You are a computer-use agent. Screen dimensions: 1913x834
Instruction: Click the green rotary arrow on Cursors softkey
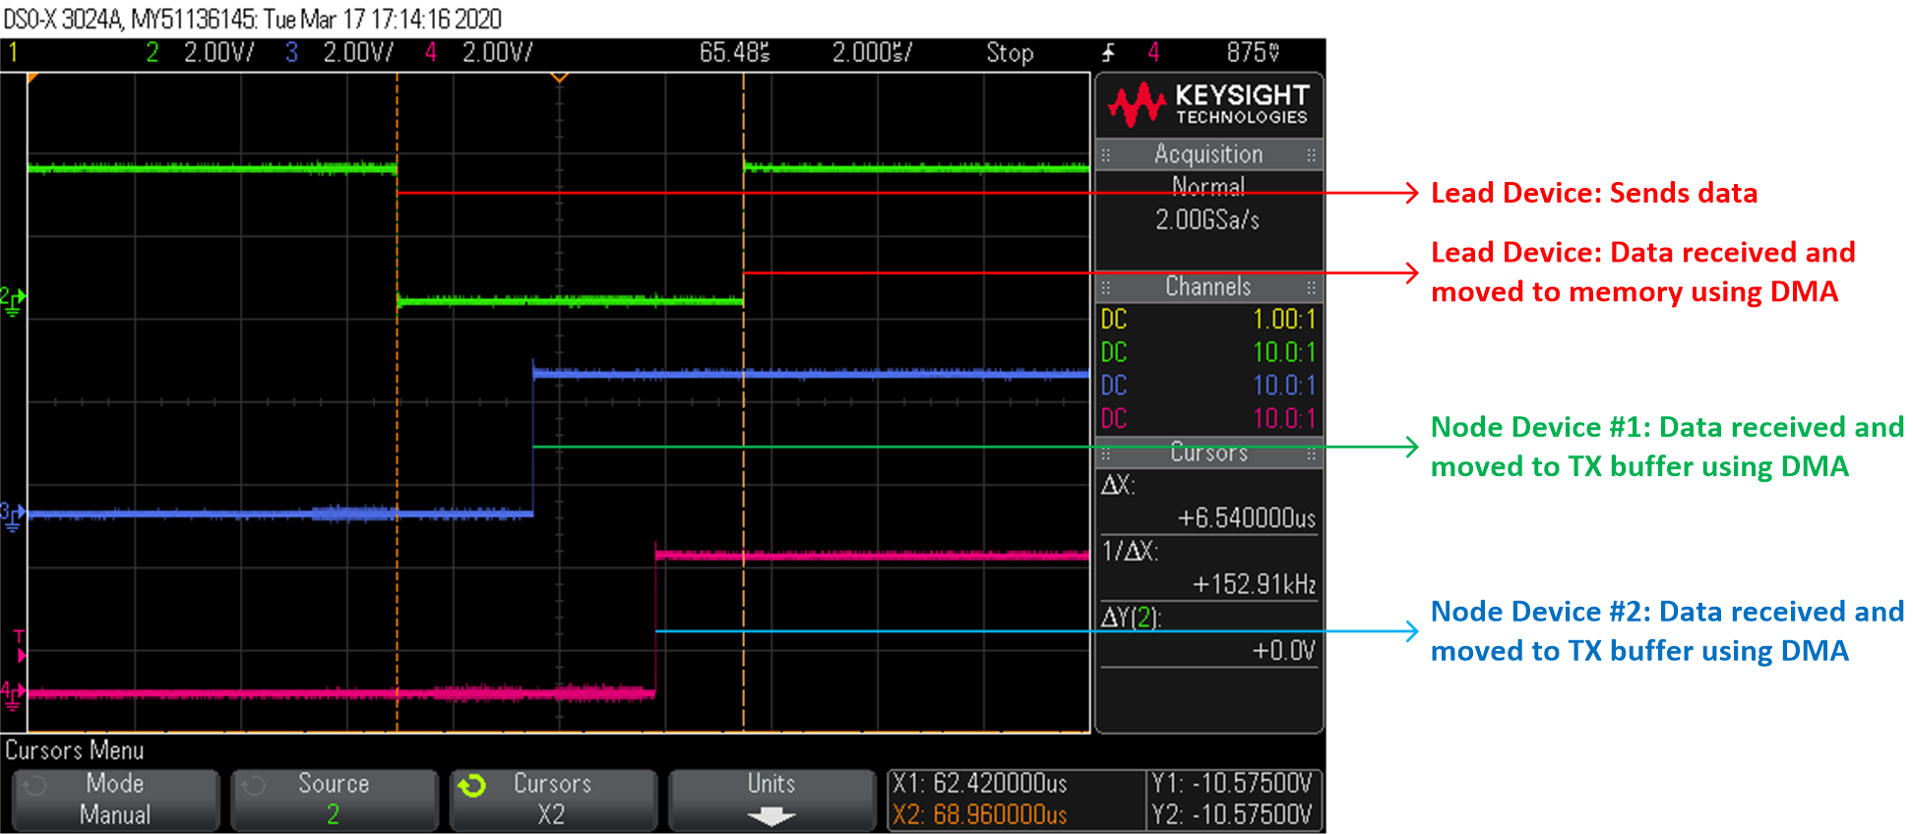[472, 786]
